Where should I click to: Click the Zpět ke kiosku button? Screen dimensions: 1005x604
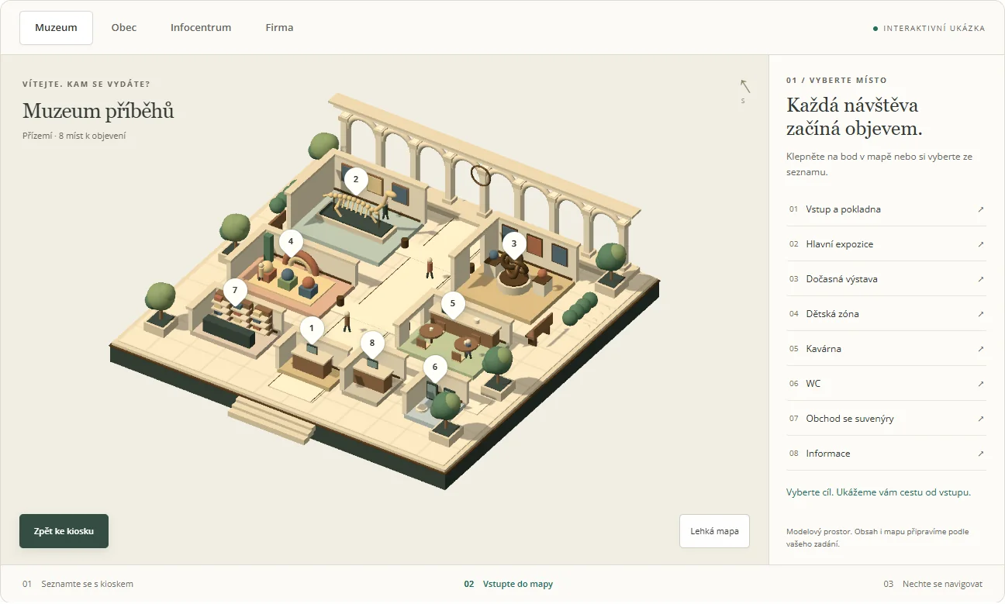(64, 531)
